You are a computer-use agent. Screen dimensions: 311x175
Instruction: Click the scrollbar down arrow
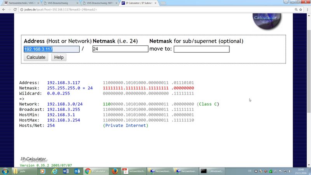click(309, 165)
